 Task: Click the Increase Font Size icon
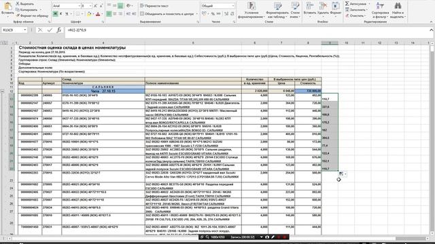pyautogui.click(x=96, y=6)
